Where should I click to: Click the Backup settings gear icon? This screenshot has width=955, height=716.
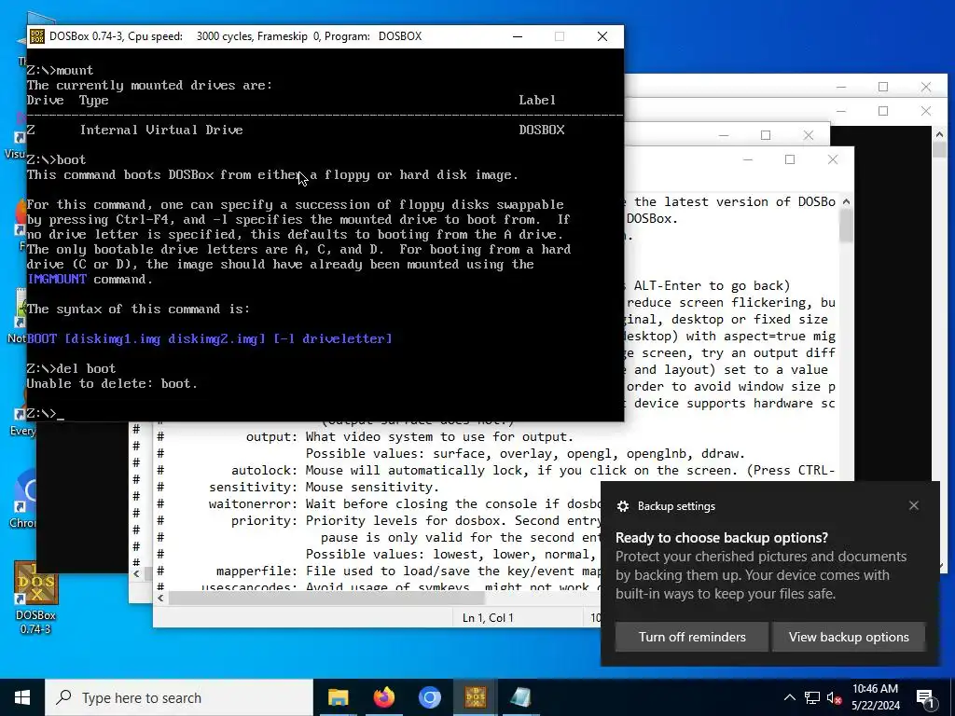tap(622, 506)
